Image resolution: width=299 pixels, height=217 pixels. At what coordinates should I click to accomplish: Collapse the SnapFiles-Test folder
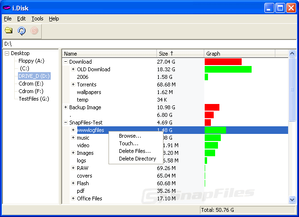(65, 122)
